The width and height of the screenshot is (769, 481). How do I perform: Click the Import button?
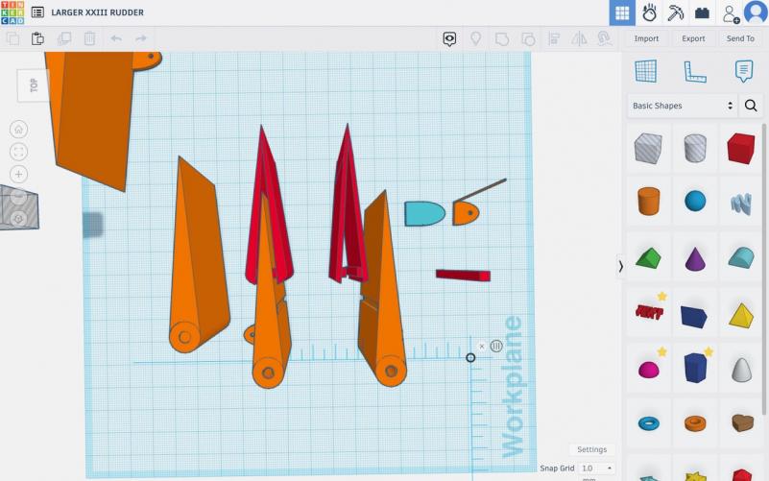(646, 38)
